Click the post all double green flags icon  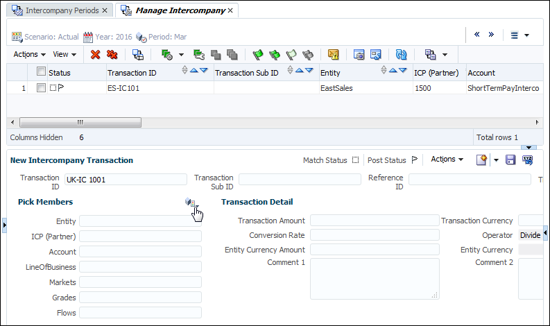pos(275,54)
